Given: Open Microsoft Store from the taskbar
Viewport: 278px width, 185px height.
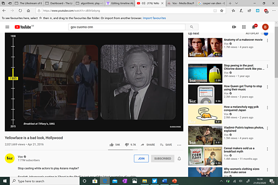Looking at the screenshot, I should click(x=95, y=181).
